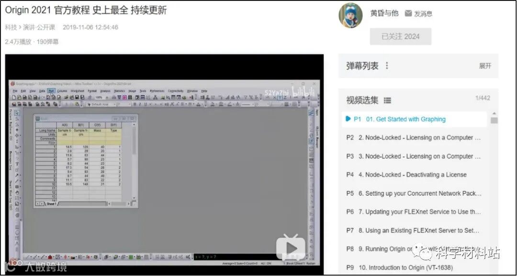Select the Arrow drawing tool in left toolbar

[x=17, y=175]
